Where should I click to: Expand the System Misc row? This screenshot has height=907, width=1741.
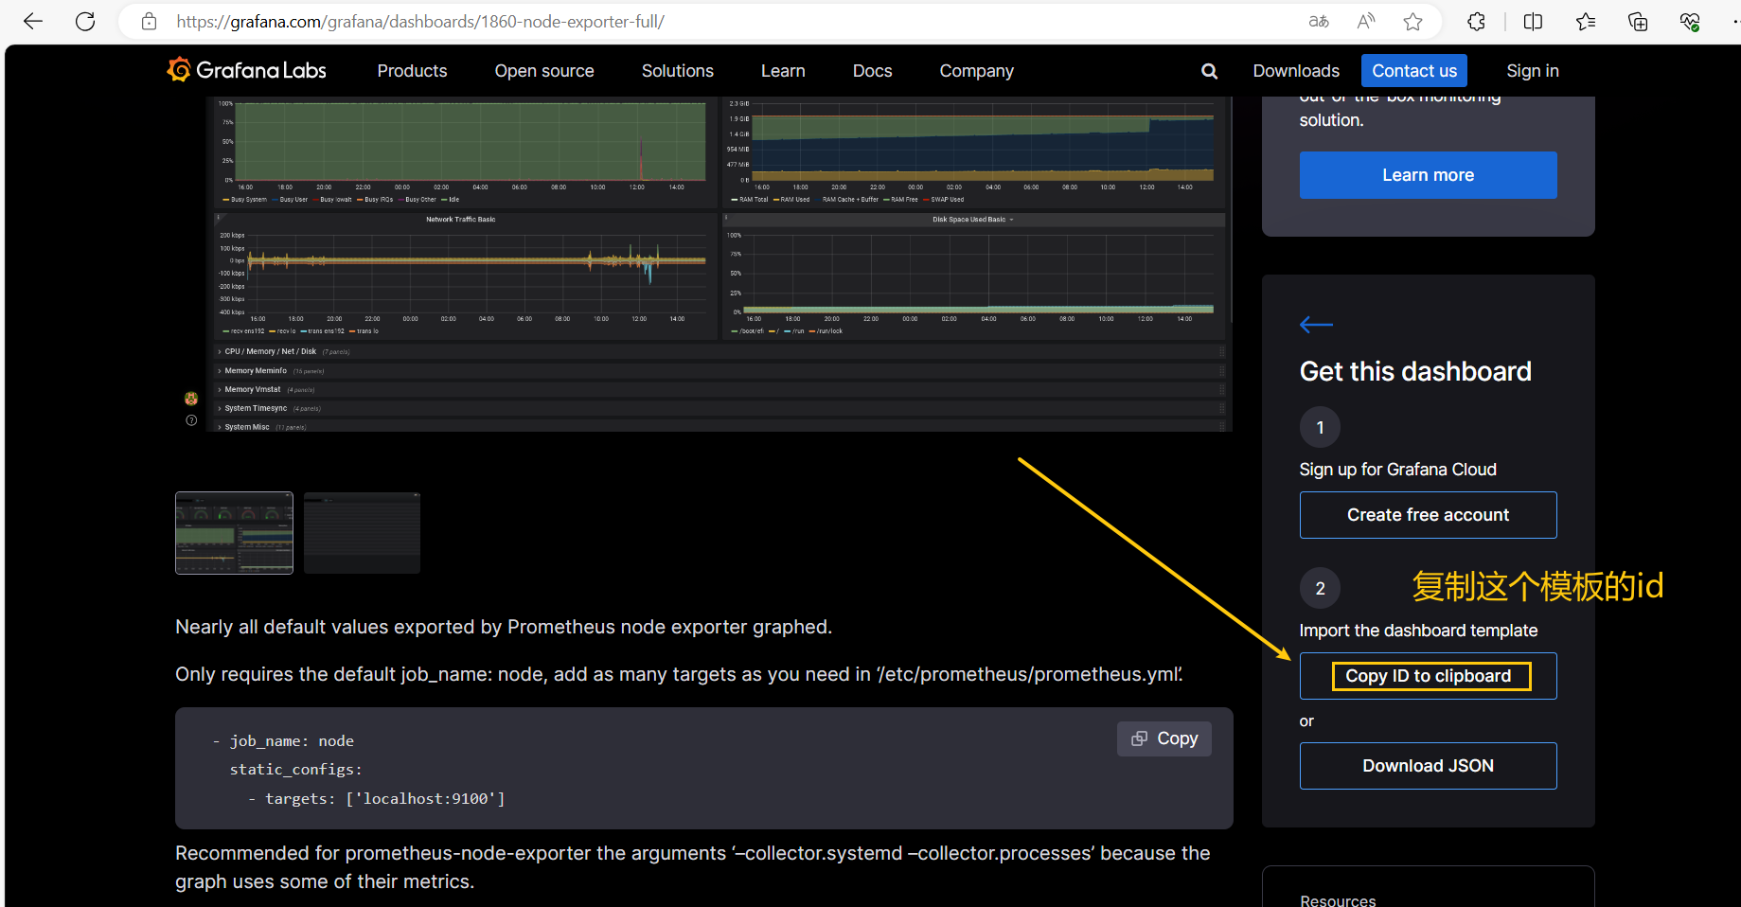tap(719, 426)
